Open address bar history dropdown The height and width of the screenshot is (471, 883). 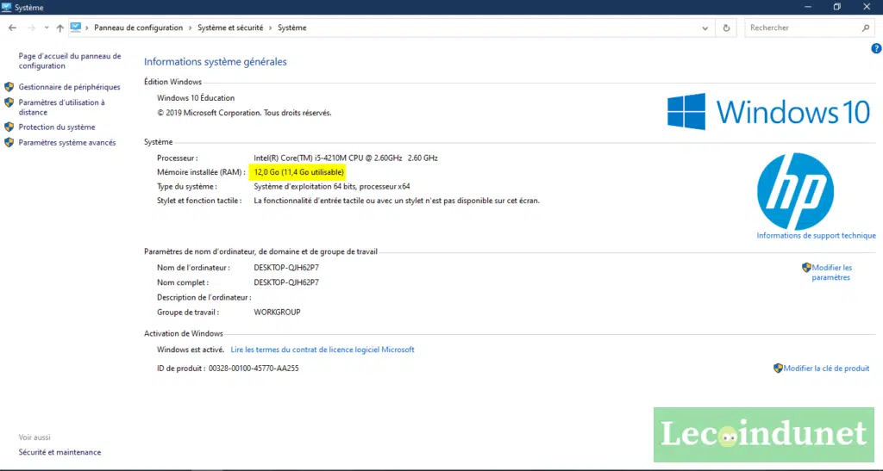705,28
